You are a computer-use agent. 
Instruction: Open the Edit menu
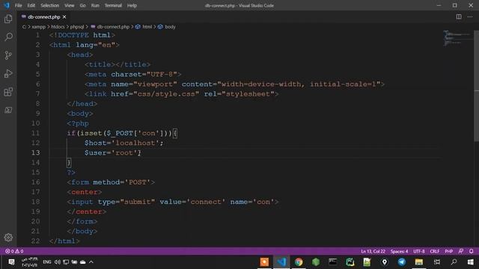coord(31,5)
